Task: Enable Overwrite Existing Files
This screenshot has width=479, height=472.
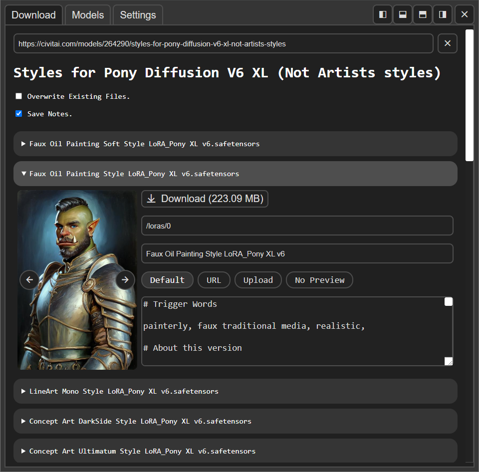Action: tap(18, 96)
